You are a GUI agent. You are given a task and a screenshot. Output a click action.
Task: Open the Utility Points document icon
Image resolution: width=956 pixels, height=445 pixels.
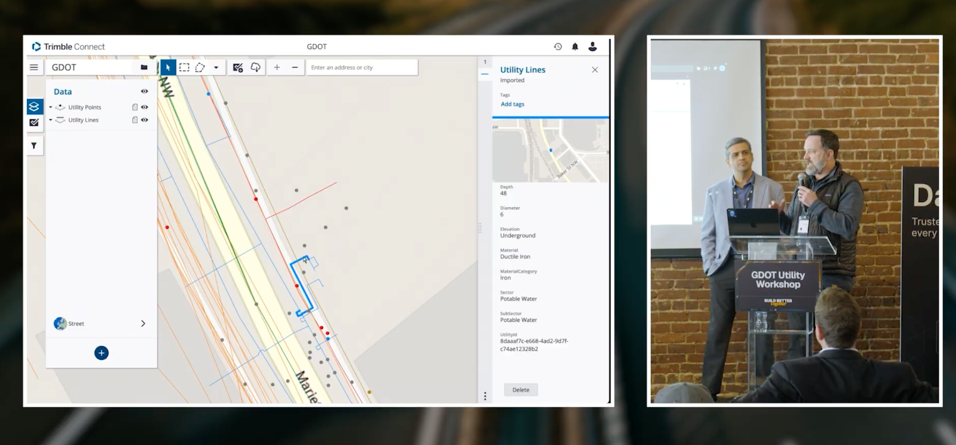[x=135, y=107]
